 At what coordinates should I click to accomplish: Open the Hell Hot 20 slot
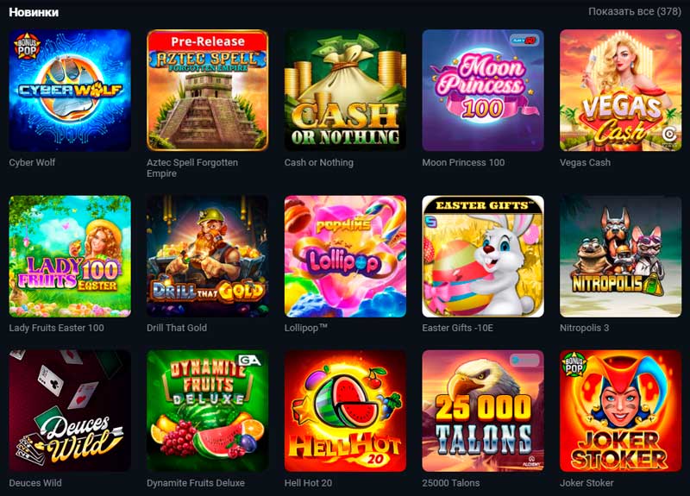(x=345, y=411)
